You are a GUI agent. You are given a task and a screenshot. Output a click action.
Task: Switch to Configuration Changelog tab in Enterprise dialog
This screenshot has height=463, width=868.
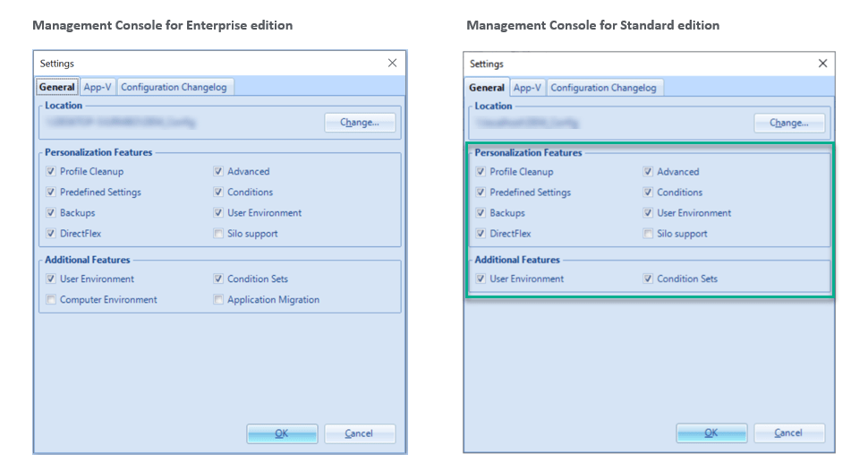point(174,87)
